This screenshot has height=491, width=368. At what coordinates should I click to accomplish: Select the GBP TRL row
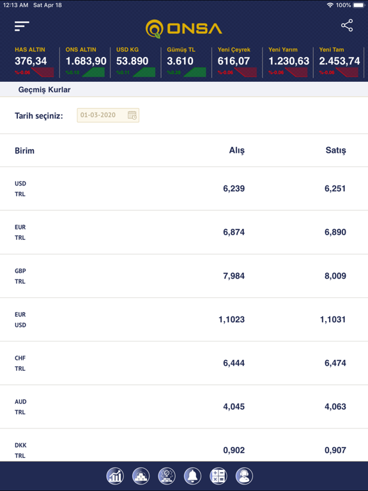(x=184, y=276)
